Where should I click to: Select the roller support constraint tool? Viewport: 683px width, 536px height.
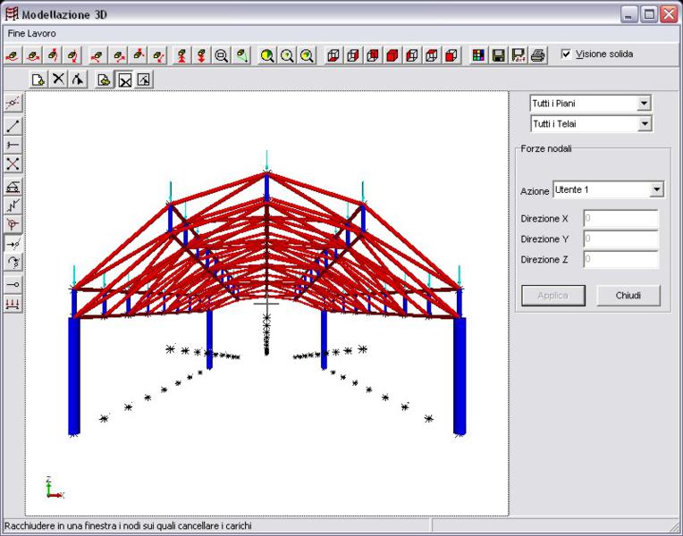click(13, 187)
